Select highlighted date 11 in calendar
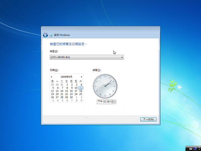 (81, 88)
